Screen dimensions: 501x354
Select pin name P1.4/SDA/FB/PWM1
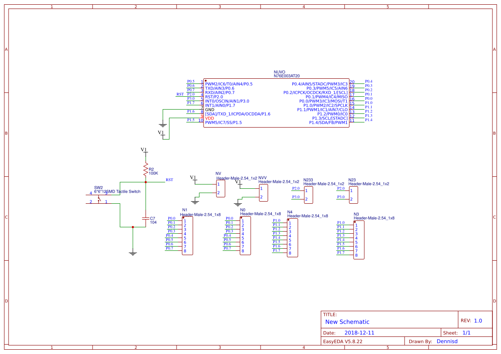[x=328, y=122]
